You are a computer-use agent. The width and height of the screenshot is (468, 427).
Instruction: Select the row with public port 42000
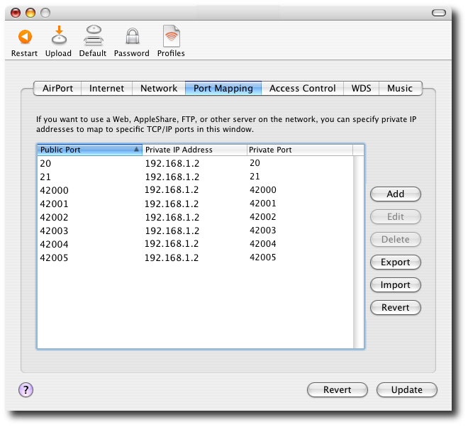[x=195, y=190]
